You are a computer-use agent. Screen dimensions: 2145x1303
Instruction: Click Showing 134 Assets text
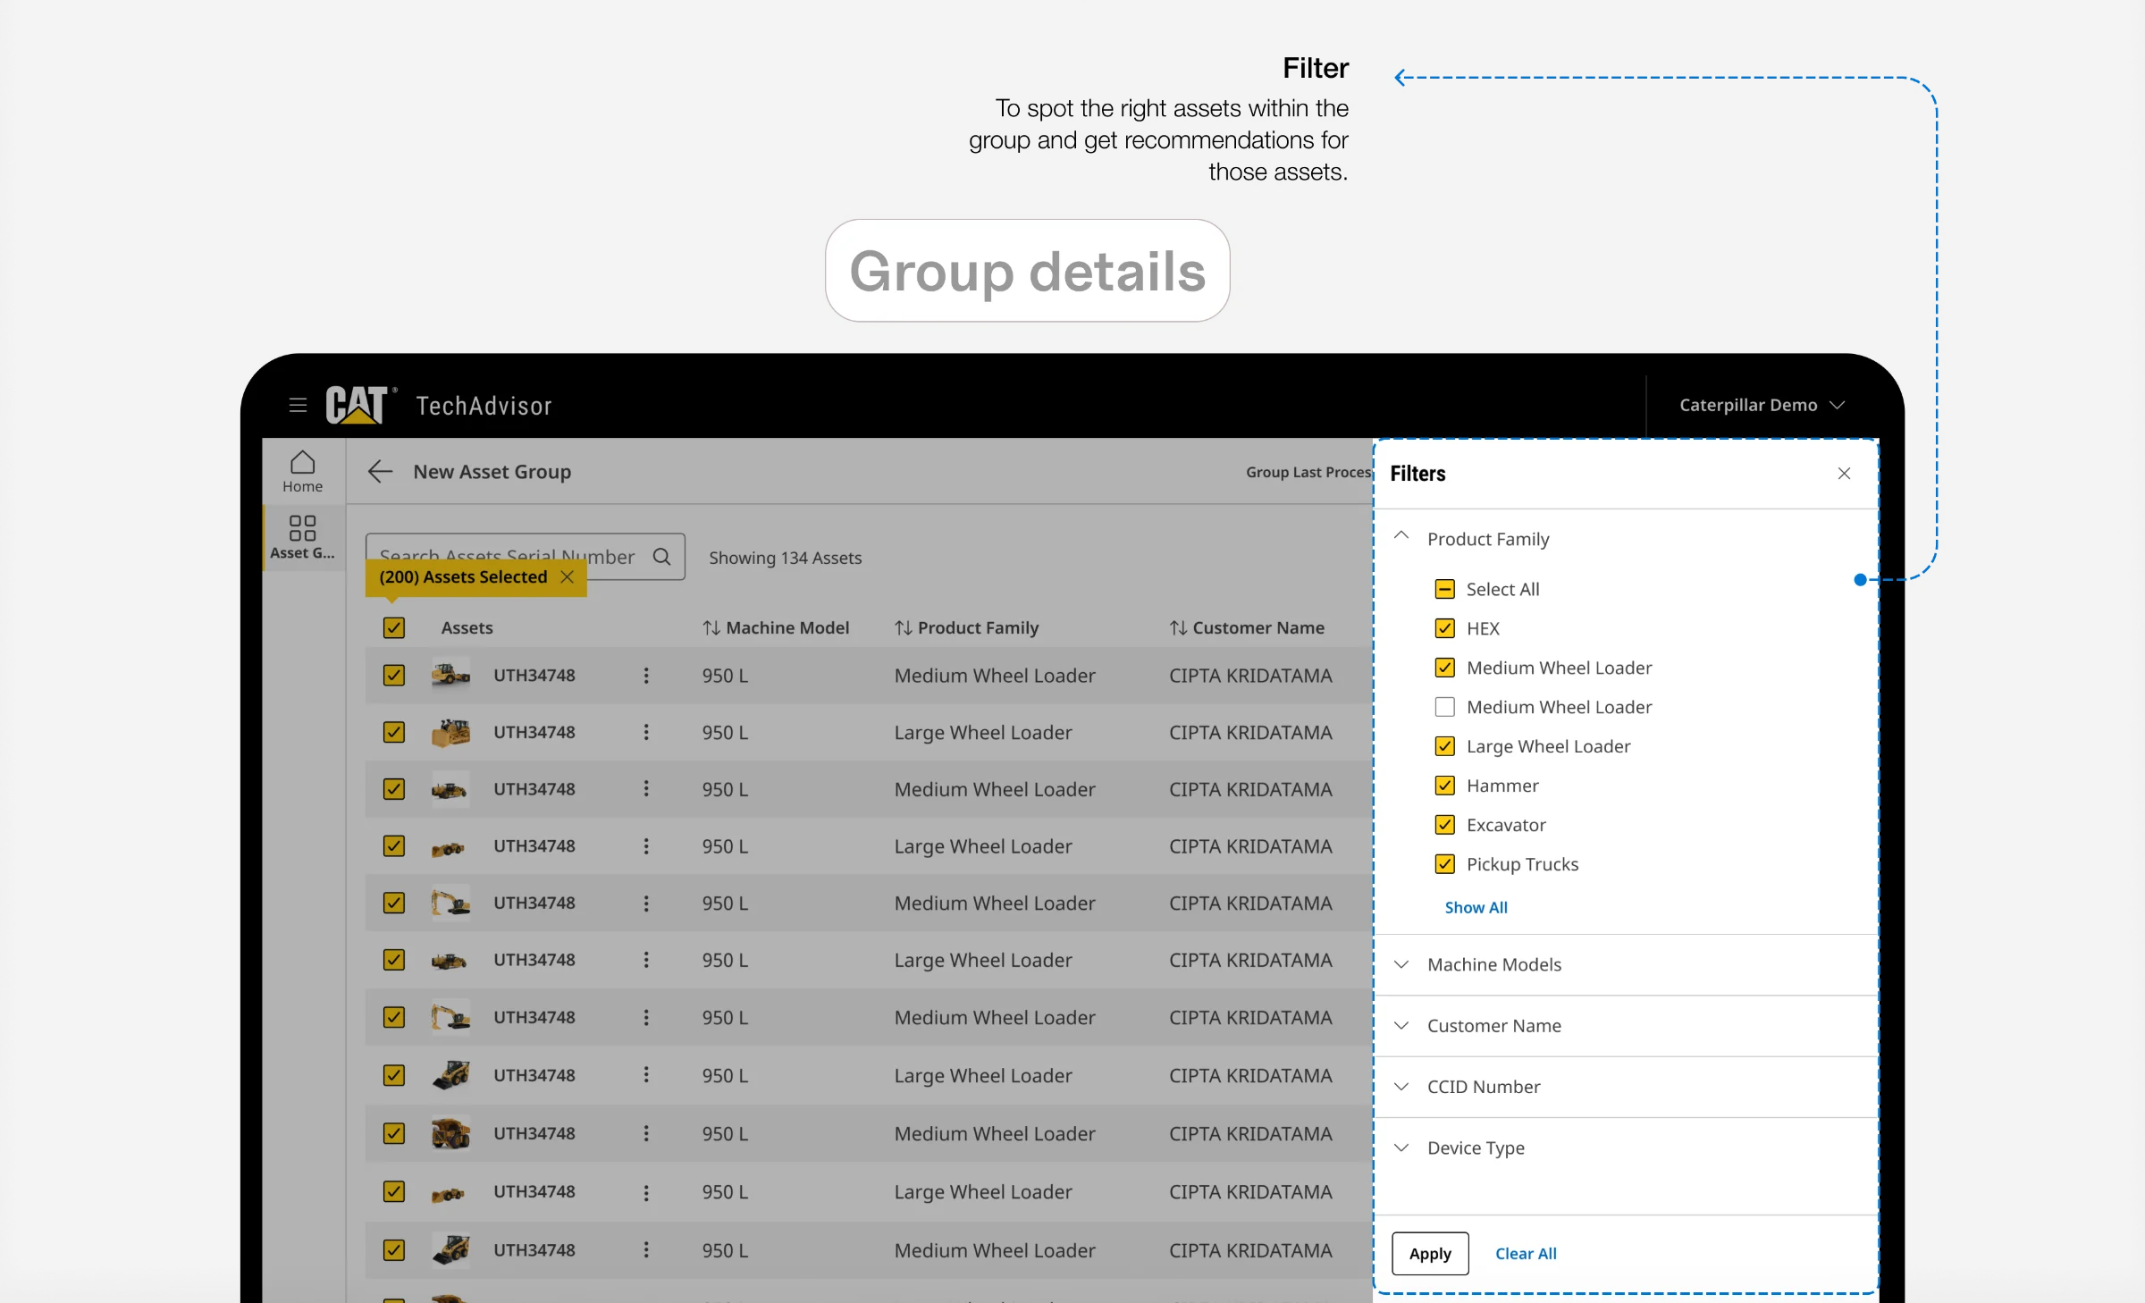tap(786, 558)
